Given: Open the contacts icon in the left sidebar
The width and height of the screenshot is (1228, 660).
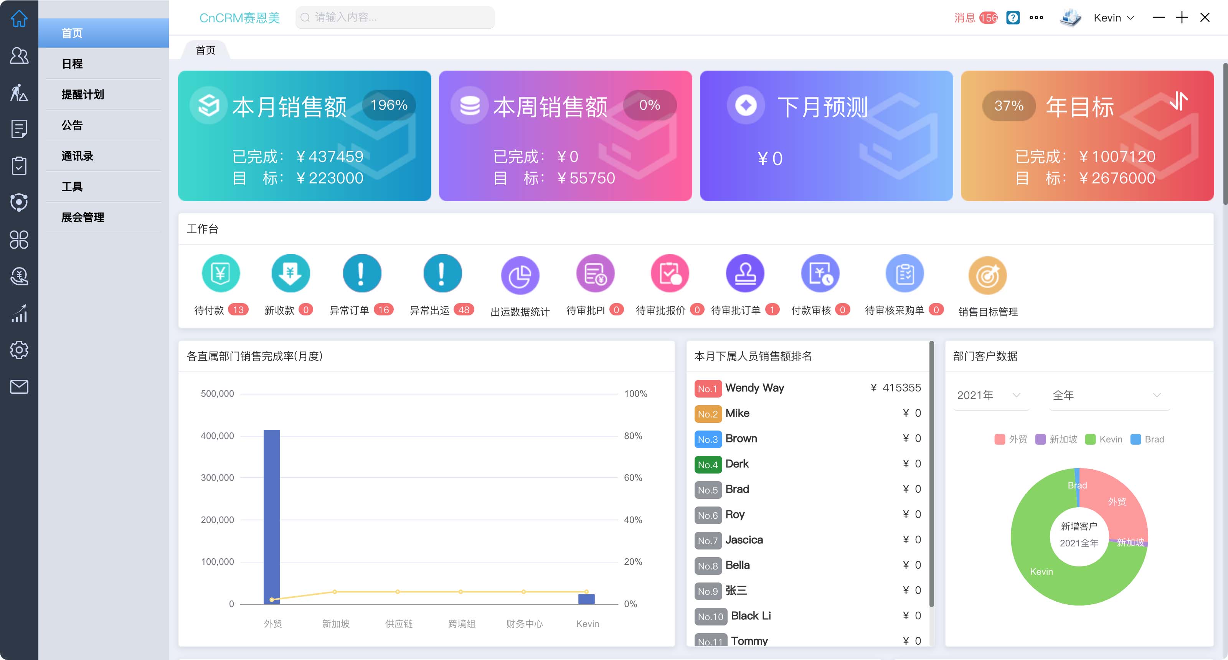Looking at the screenshot, I should (18, 56).
